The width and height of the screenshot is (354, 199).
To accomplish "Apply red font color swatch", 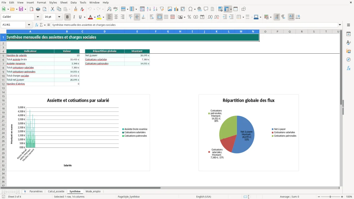I will pos(91,17).
